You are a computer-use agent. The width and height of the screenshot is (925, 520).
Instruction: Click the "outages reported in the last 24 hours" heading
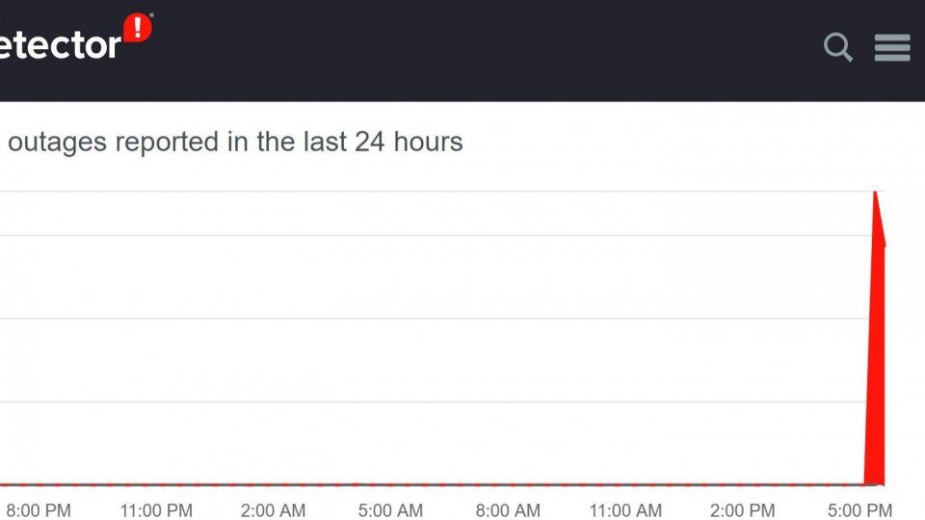coord(235,143)
